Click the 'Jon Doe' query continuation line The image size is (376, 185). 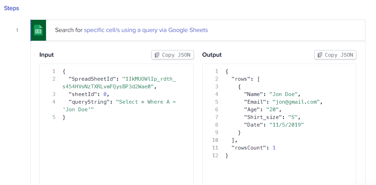tap(78, 110)
